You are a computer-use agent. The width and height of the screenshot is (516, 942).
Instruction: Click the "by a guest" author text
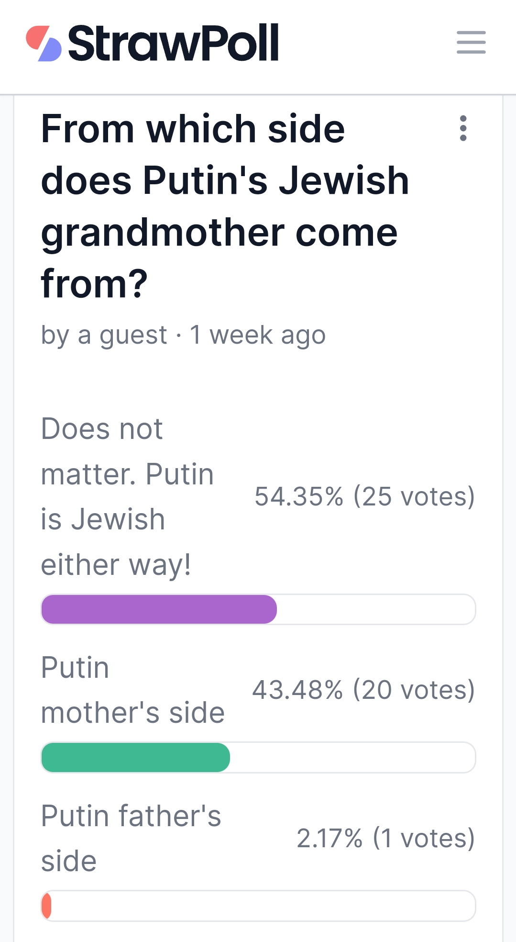[x=104, y=335]
